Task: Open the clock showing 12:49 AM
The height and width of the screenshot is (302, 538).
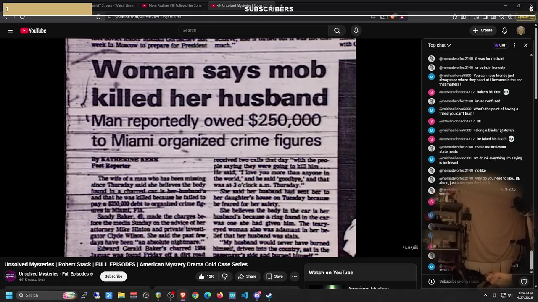Action: point(525,295)
